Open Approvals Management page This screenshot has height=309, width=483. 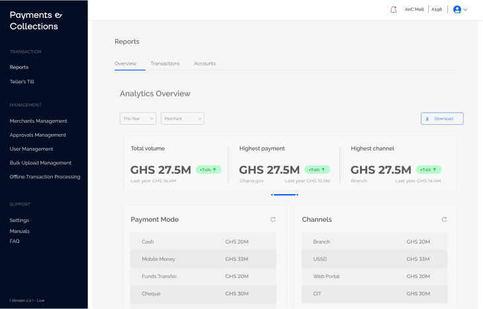(38, 135)
